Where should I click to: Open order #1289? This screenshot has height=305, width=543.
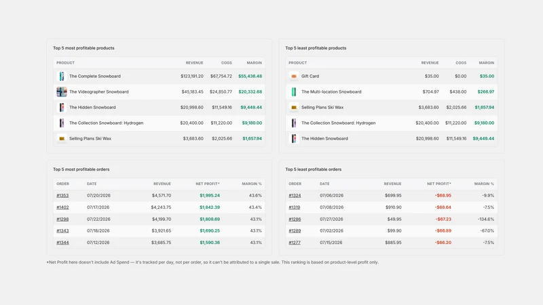pos(295,230)
